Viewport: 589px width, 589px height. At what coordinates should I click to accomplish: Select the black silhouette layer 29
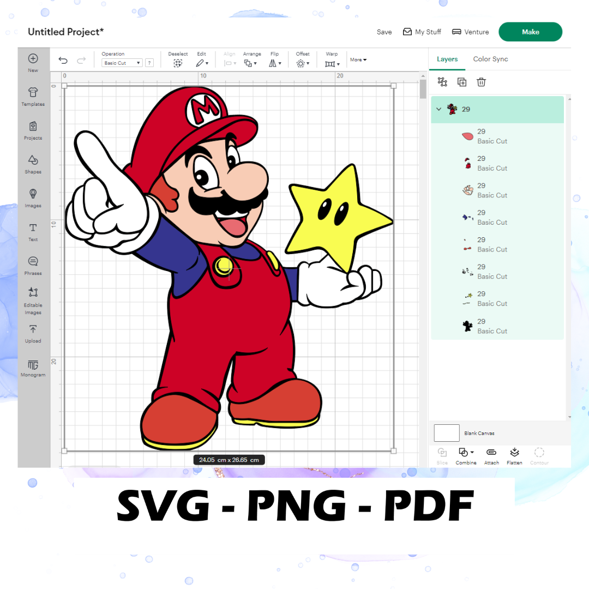497,326
